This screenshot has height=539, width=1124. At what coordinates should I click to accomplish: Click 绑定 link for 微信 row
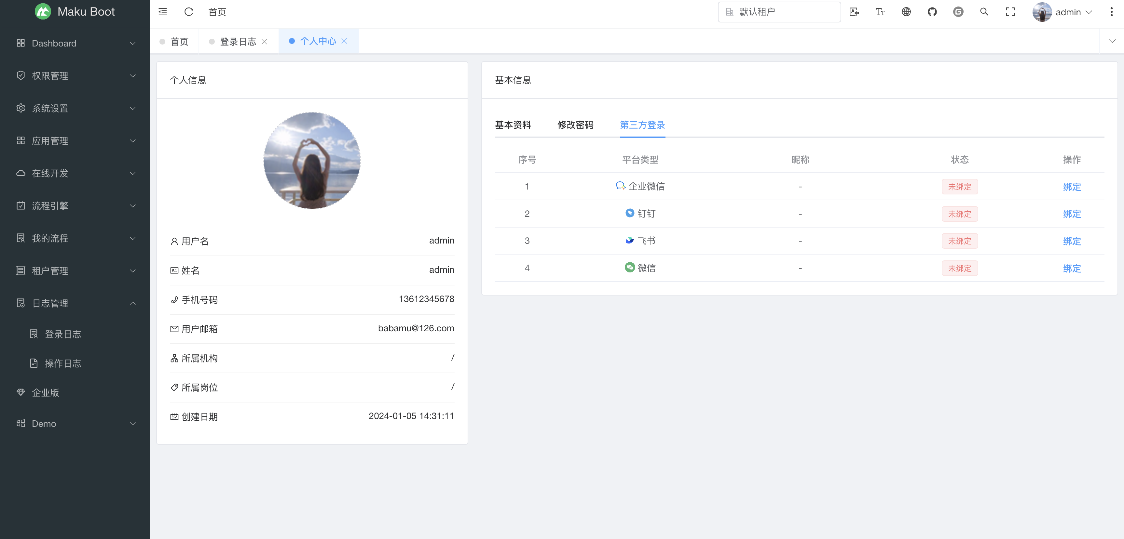[1072, 269]
